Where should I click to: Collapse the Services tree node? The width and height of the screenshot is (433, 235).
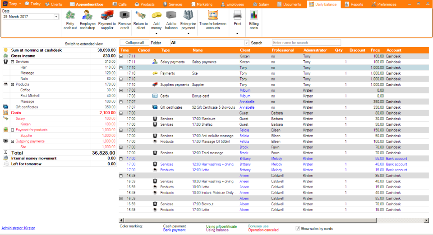pos(13,62)
